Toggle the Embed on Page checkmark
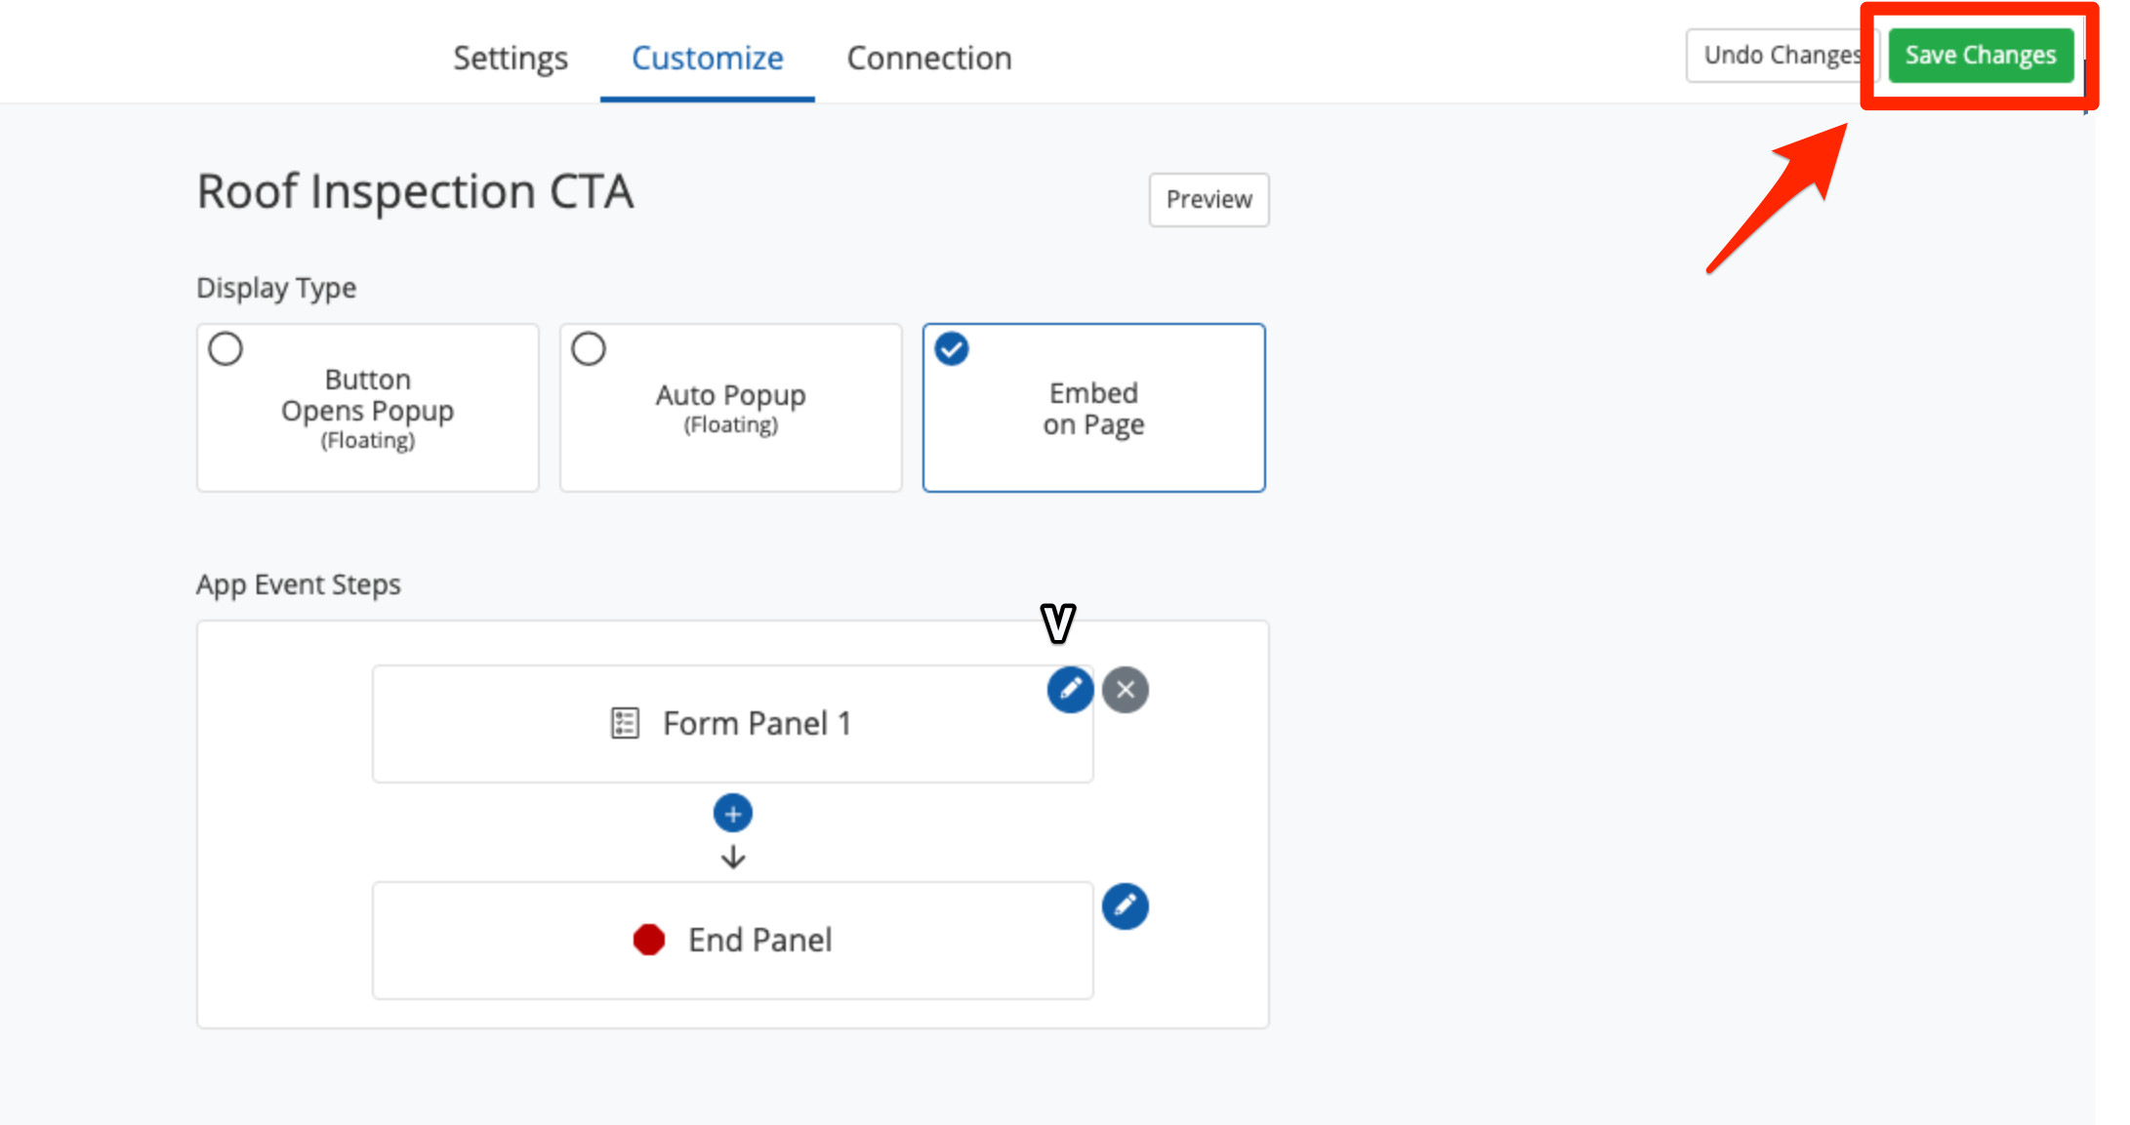 (x=952, y=348)
